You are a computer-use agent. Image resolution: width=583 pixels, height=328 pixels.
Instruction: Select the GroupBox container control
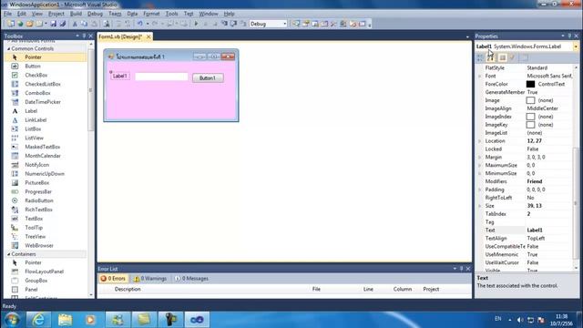pyautogui.click(x=36, y=281)
